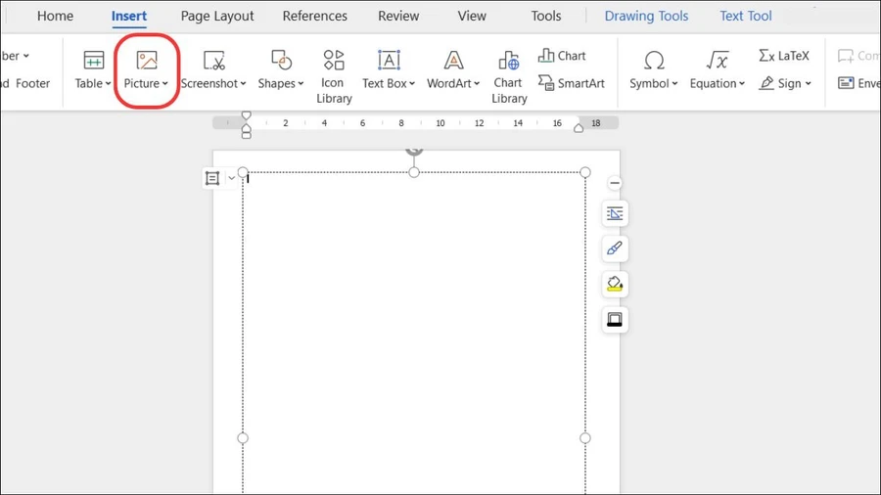Click the top-center resize handle of text box

pos(414,172)
